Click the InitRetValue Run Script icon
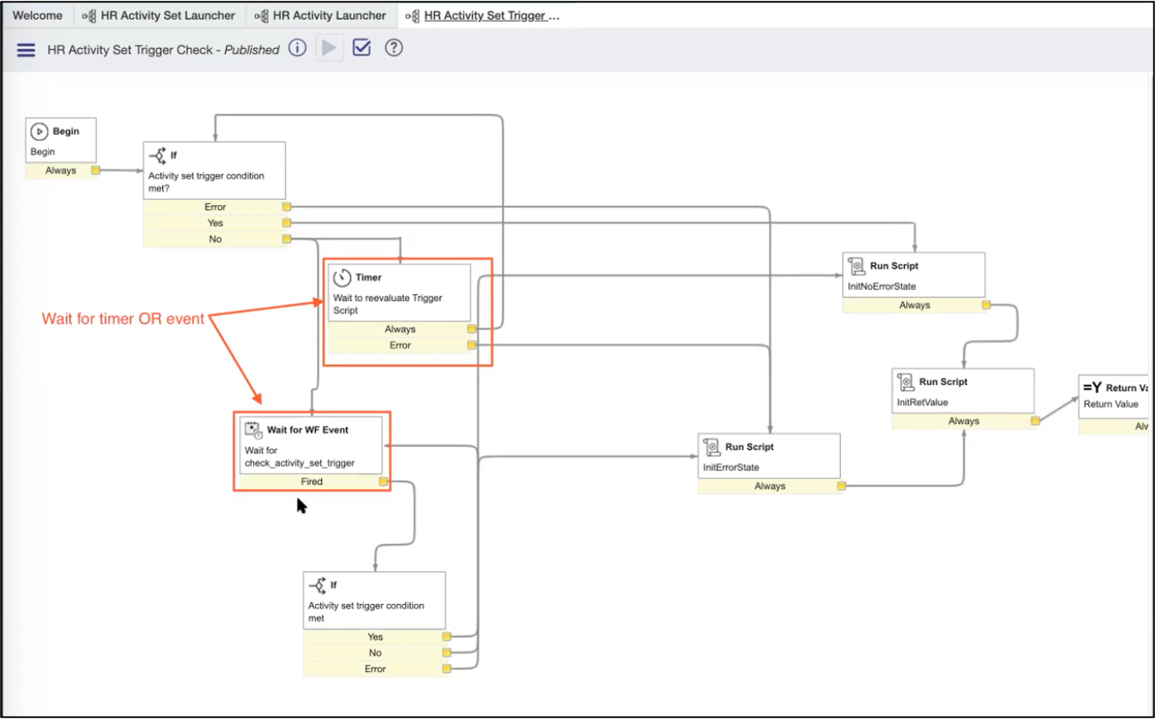 point(906,382)
